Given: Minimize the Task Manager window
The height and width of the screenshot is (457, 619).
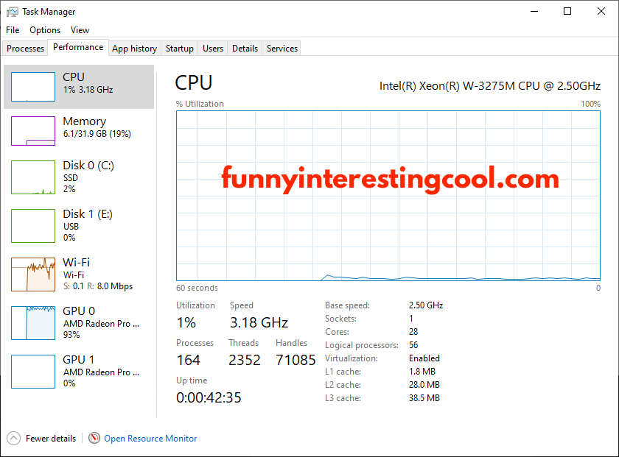Looking at the screenshot, I should [x=534, y=12].
